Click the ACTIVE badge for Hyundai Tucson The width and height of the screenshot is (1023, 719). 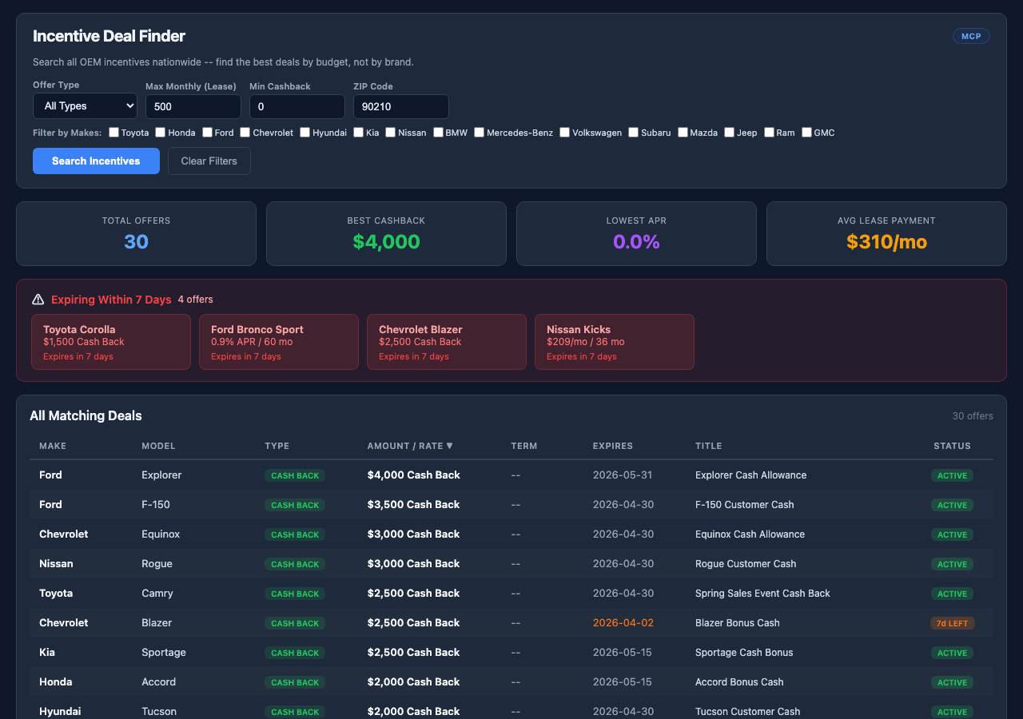tap(951, 712)
